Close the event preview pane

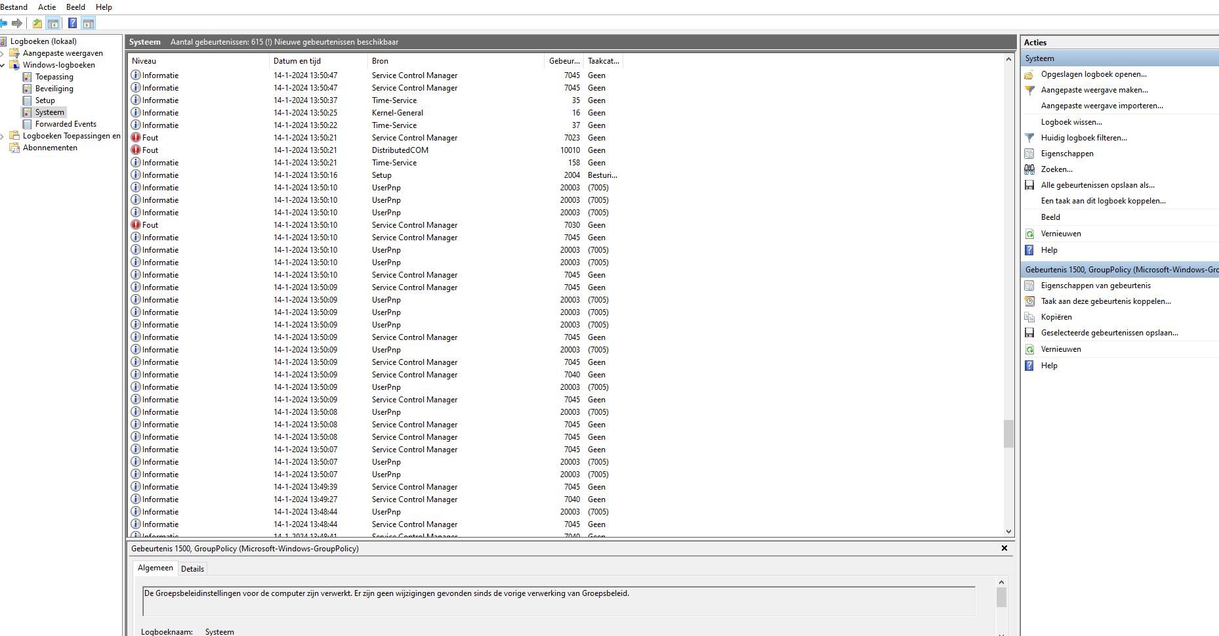1004,548
